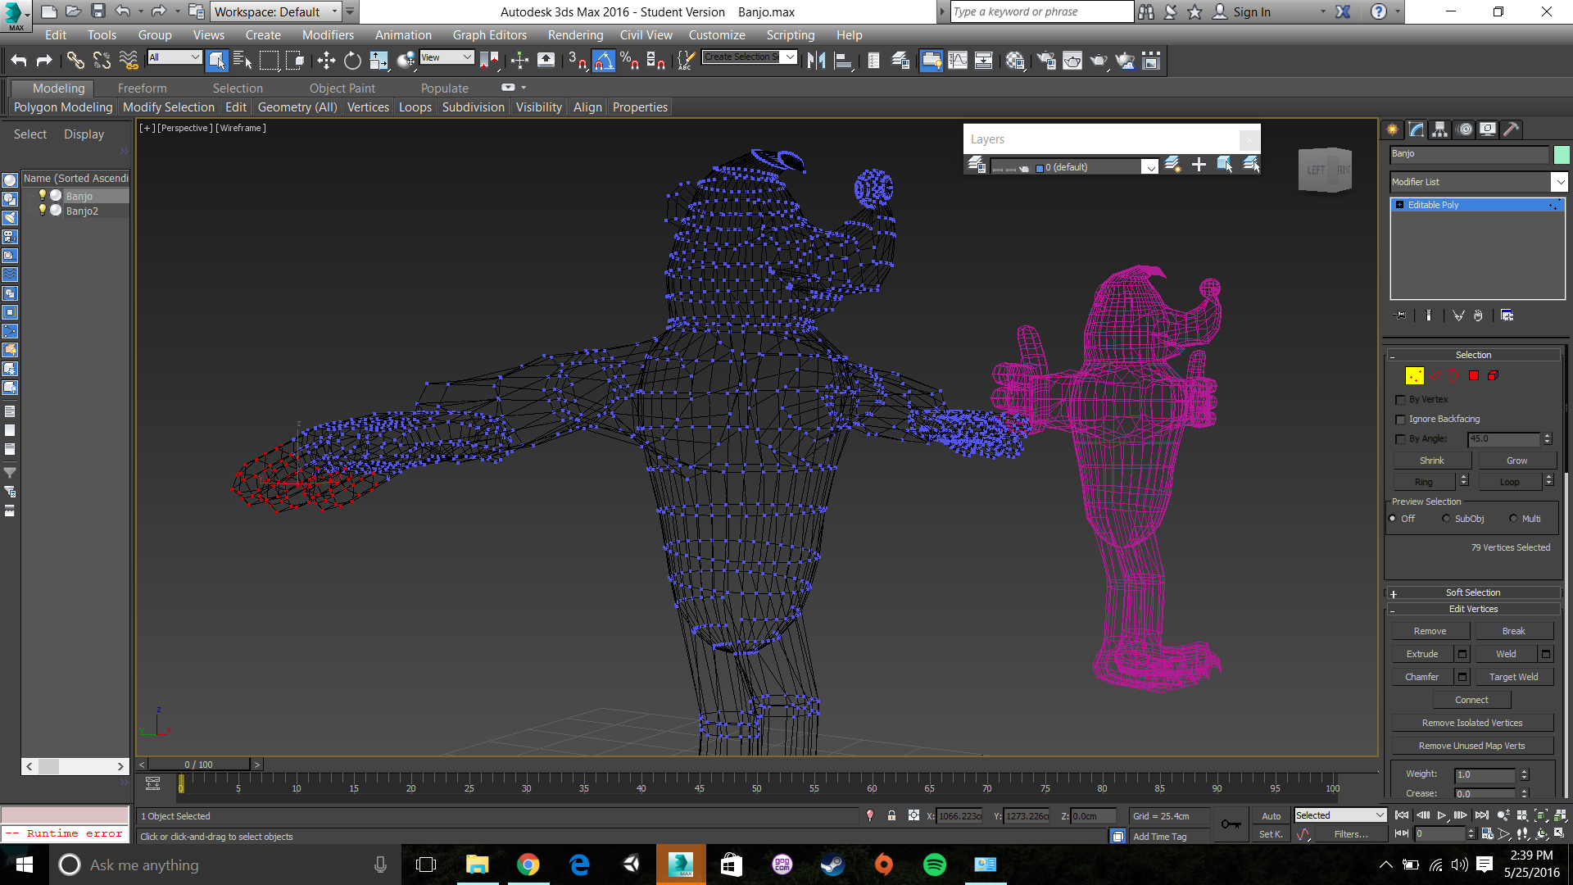Image resolution: width=1573 pixels, height=885 pixels.
Task: Click the Mirror tool icon
Action: 816,61
